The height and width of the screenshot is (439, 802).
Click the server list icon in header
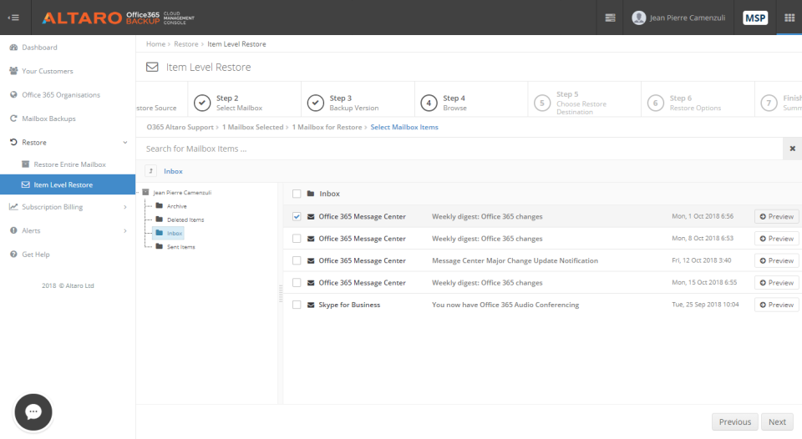tap(610, 18)
